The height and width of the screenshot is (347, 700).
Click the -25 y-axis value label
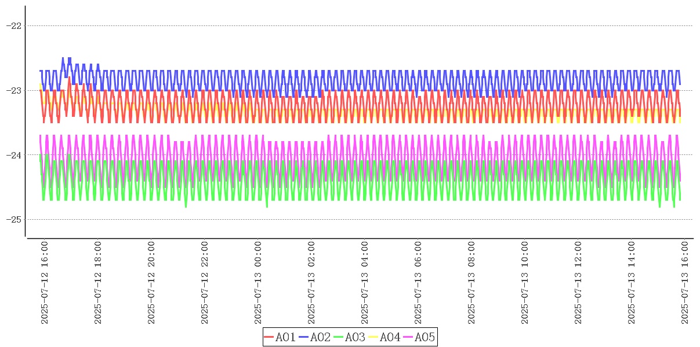click(x=13, y=220)
